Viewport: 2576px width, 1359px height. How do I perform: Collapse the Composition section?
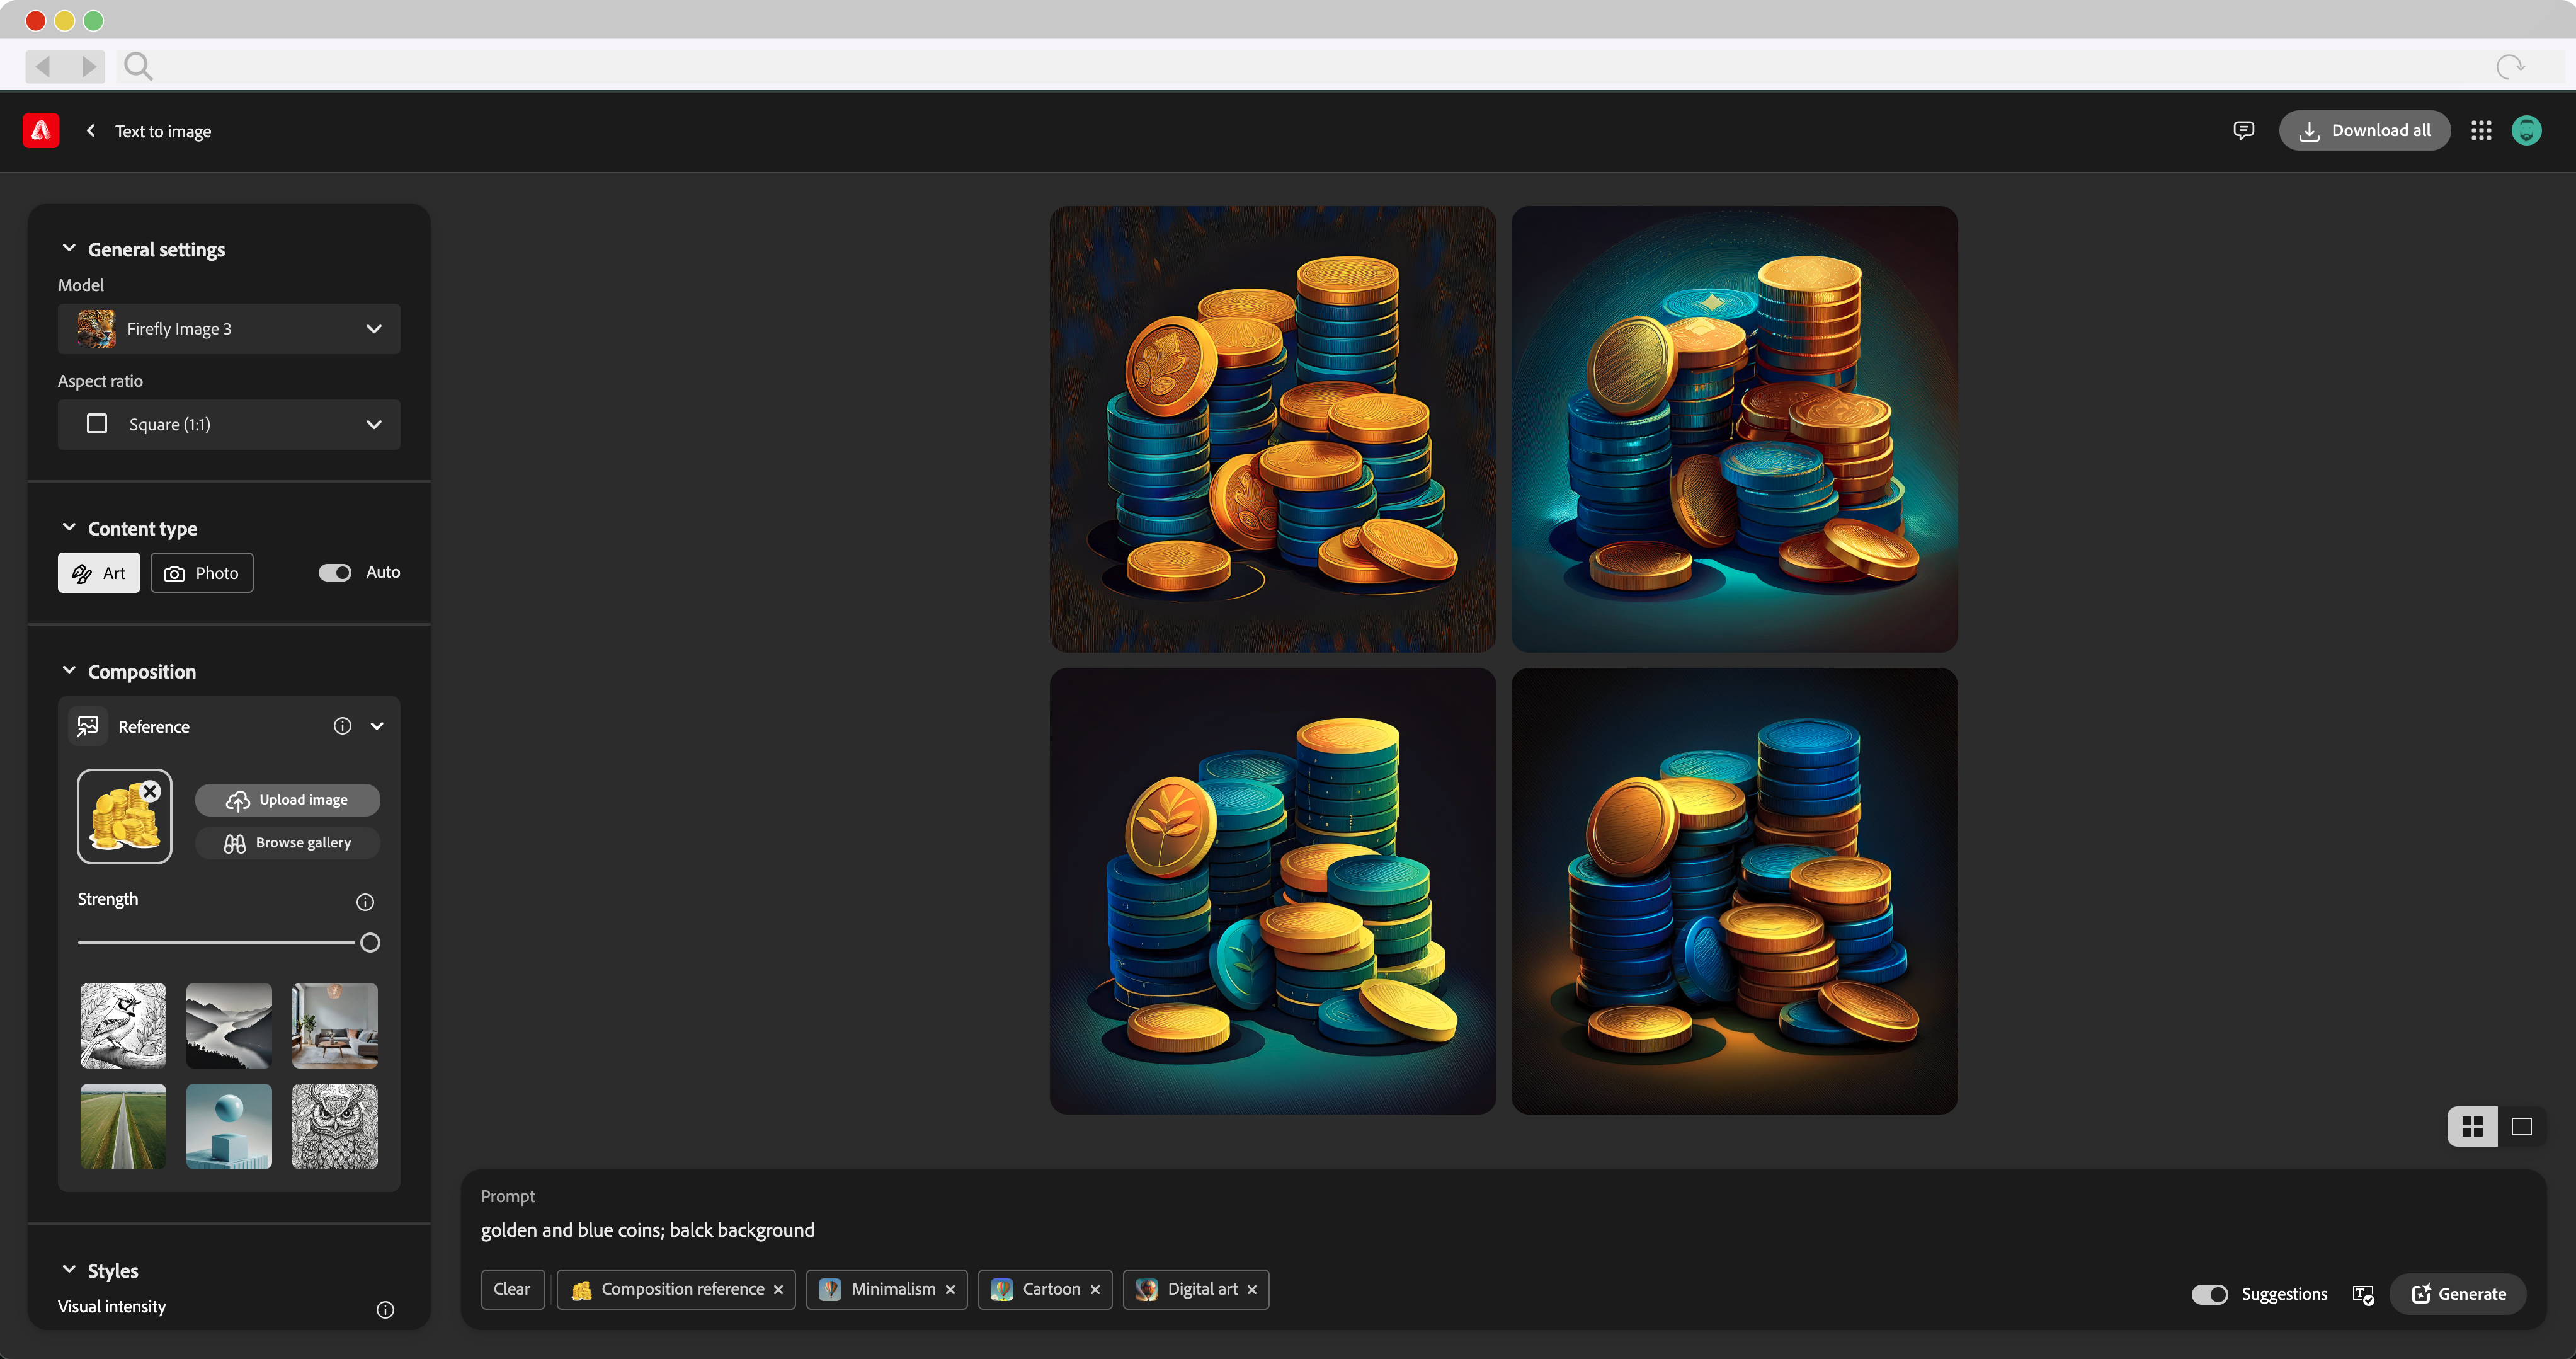(69, 671)
